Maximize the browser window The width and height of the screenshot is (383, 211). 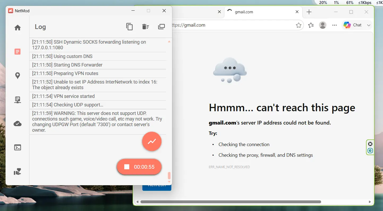pyautogui.click(x=351, y=12)
